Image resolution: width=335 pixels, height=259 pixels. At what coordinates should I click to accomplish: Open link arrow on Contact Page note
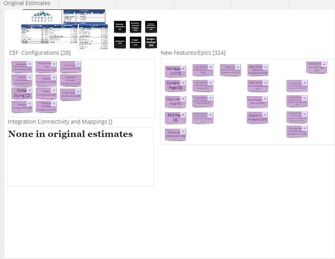183,83
